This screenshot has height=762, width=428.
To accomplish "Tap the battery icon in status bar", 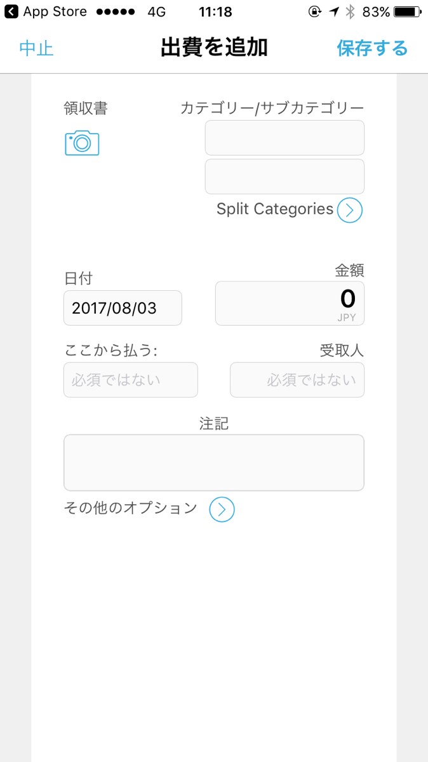I will (407, 12).
